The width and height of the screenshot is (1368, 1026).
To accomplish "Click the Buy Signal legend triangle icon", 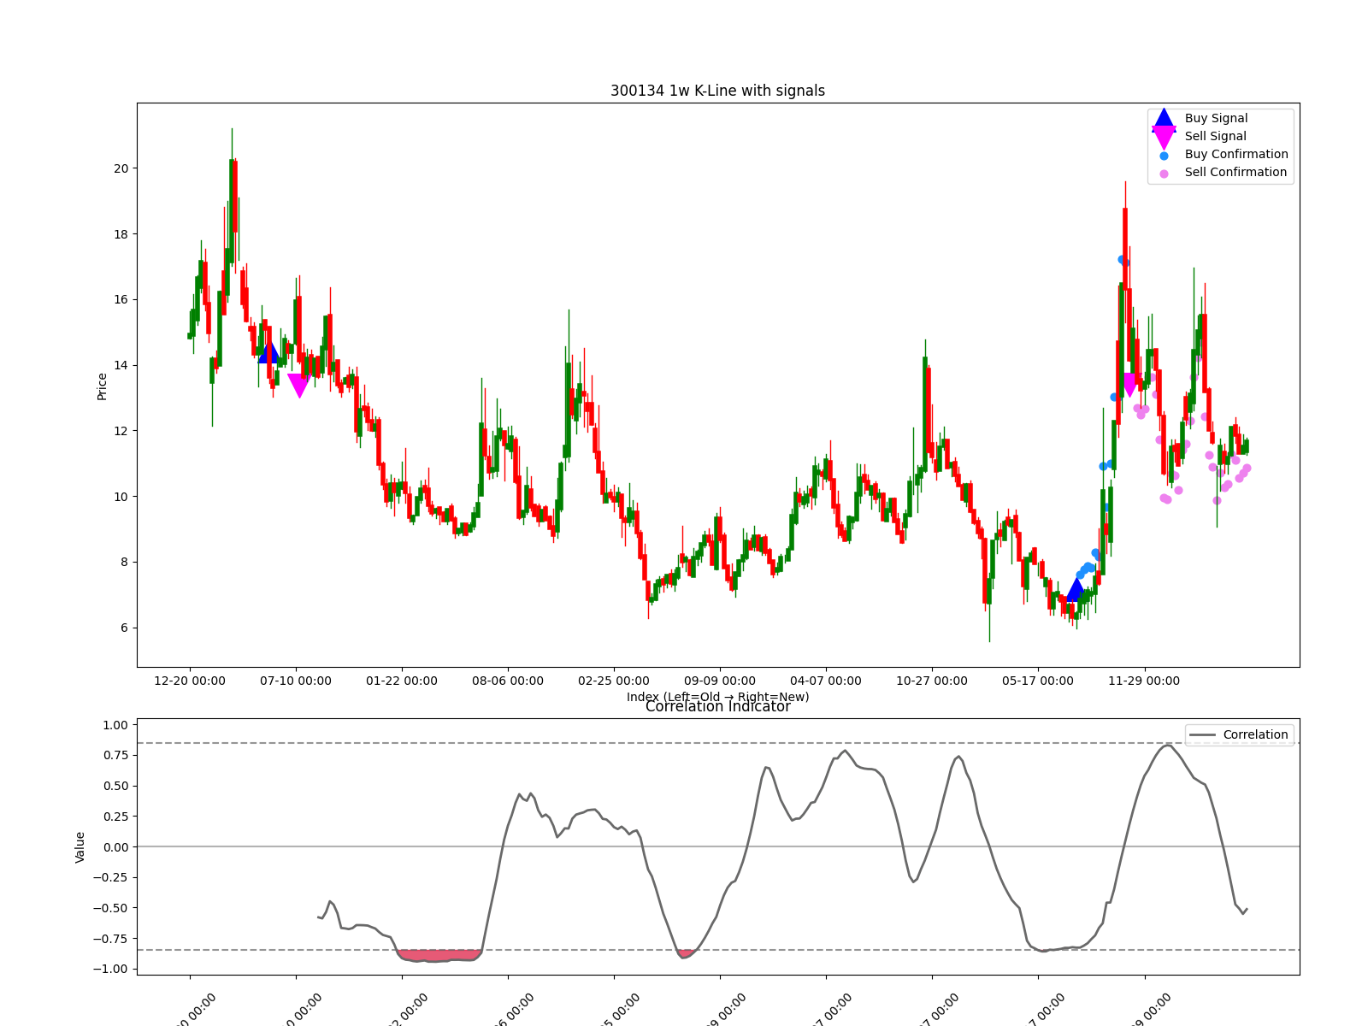I will point(1164,119).
